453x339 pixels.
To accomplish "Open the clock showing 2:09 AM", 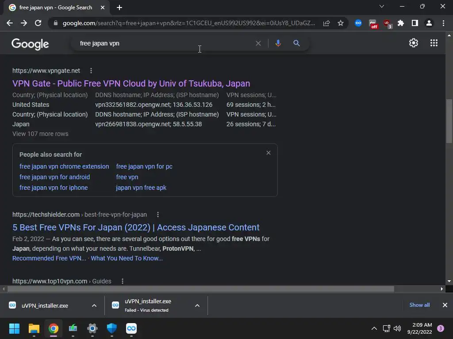I will 419,328.
